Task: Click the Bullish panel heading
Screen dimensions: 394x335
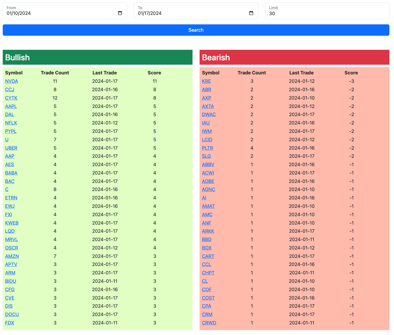Action: (98, 57)
